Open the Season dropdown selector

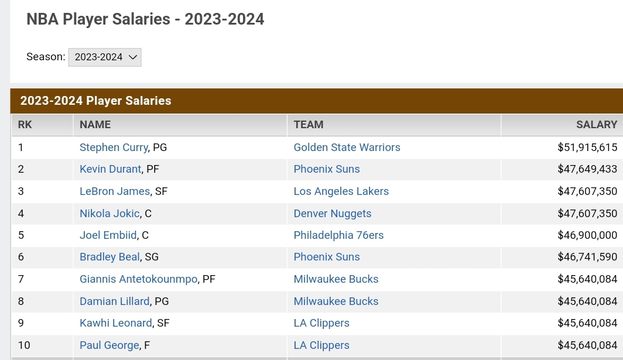(x=105, y=57)
